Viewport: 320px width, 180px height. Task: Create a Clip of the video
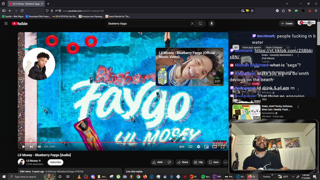coord(198,162)
